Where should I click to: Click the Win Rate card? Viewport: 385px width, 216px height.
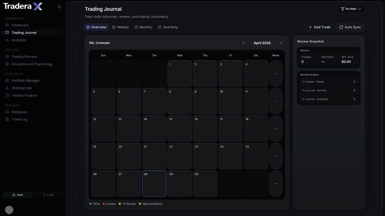(329, 60)
